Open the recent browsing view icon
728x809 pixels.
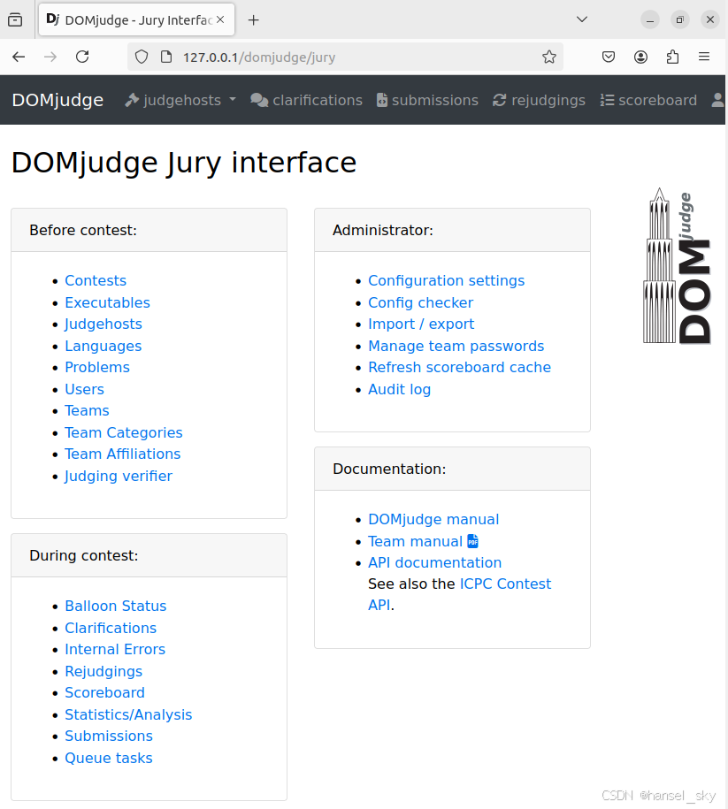[x=15, y=20]
